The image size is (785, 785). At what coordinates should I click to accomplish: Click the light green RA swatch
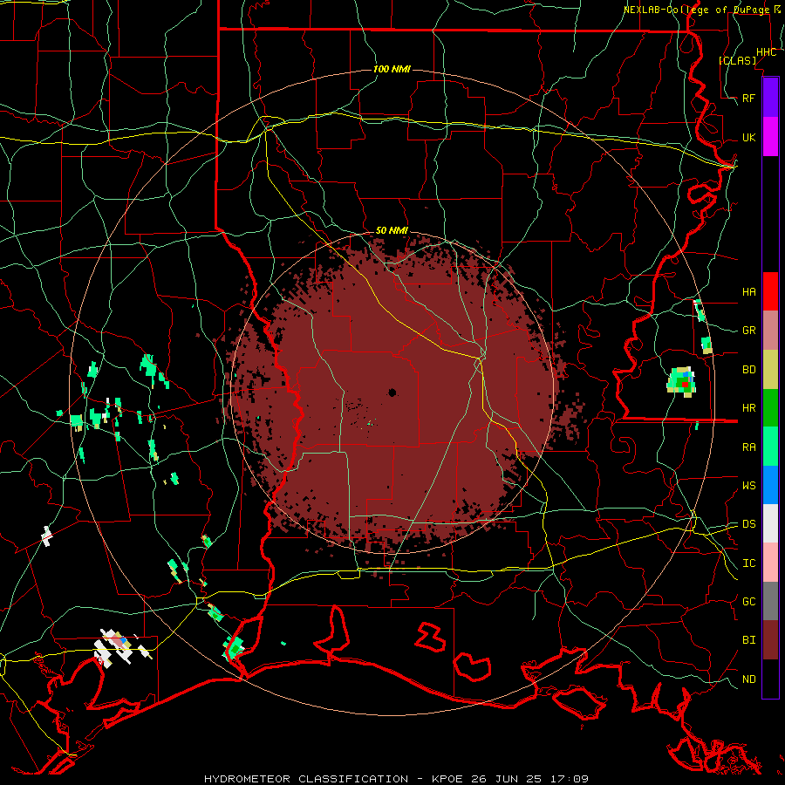pos(770,447)
